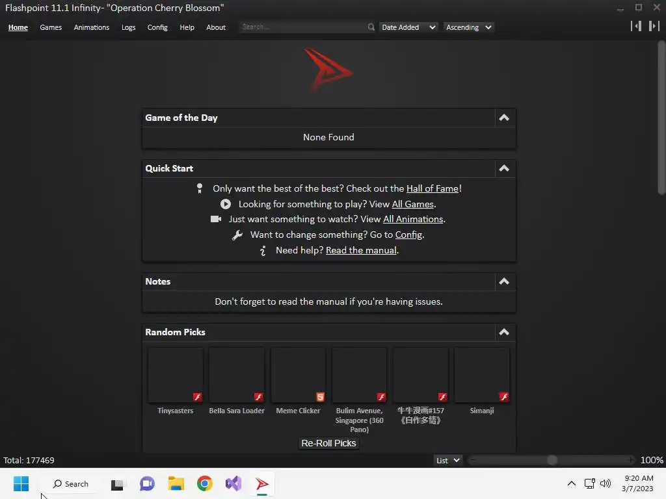
Task: Click the Flashpoint taskbar icon
Action: click(x=262, y=483)
